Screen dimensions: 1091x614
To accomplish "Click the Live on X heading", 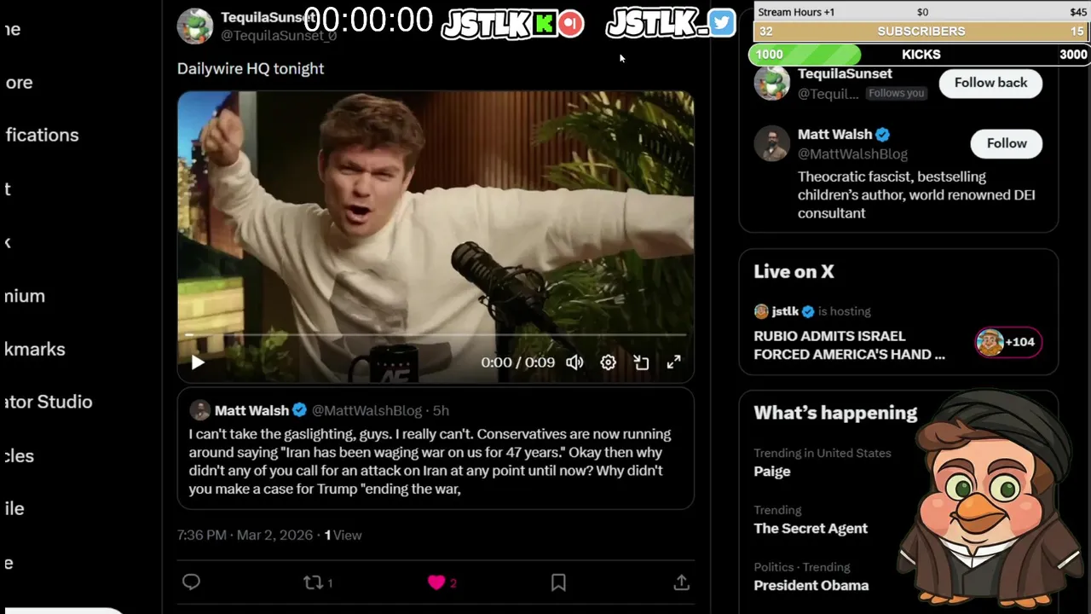I will [794, 272].
